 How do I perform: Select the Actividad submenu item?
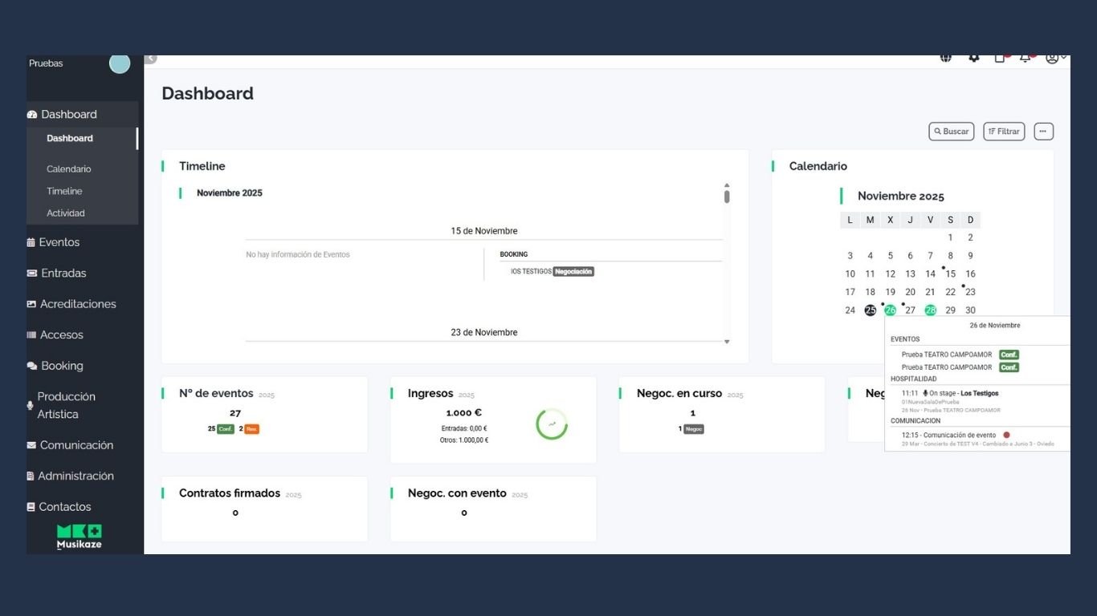click(65, 213)
